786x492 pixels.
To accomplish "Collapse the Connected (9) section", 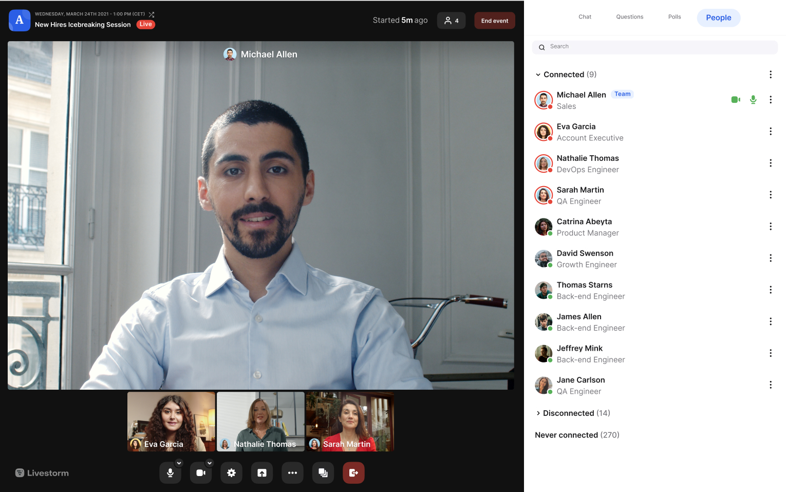I will pos(538,75).
